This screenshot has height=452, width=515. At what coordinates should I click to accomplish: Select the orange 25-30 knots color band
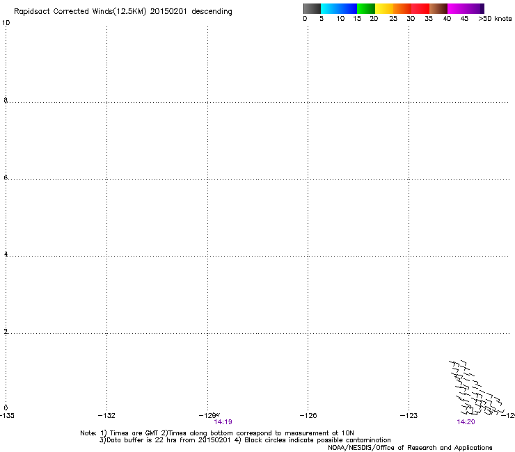pos(402,8)
